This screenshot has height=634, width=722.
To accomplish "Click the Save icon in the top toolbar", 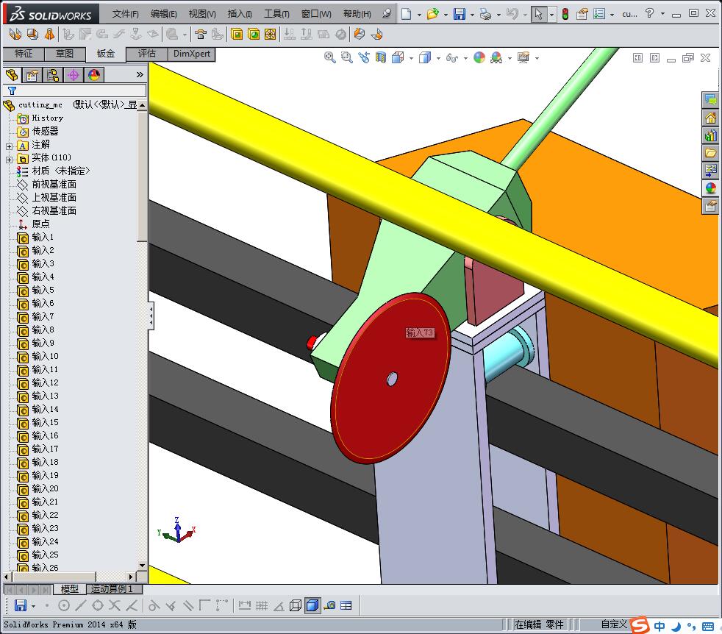I will [x=459, y=14].
